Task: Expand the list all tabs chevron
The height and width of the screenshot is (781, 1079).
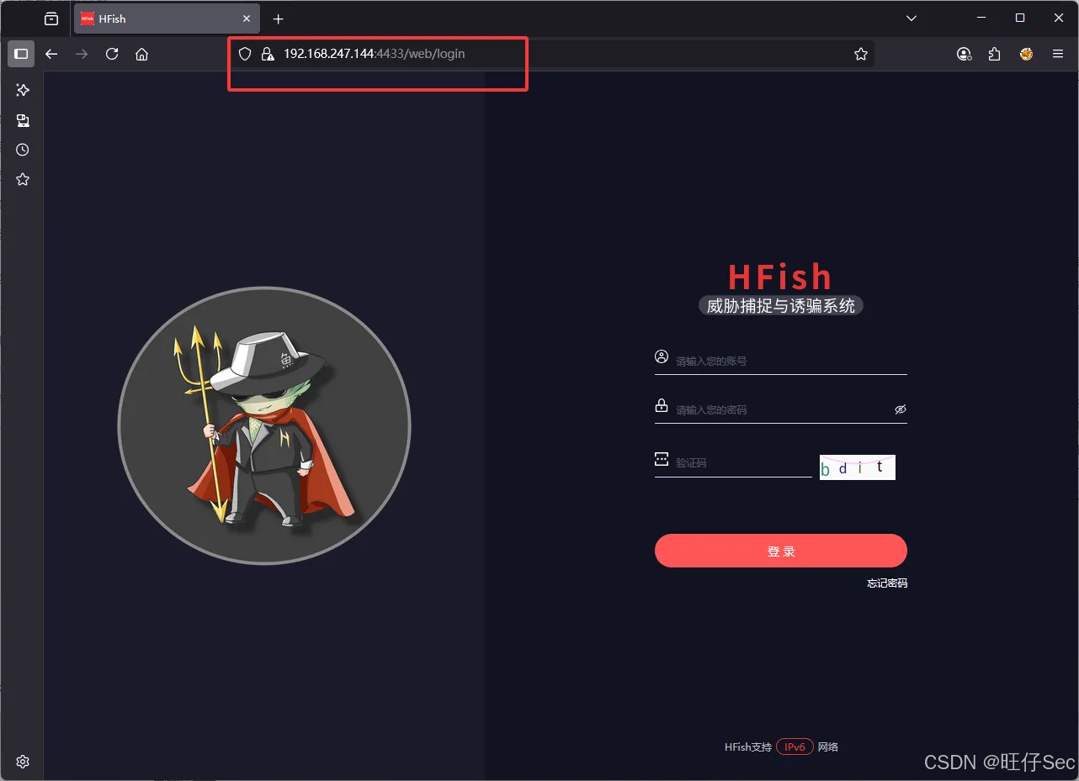Action: [x=911, y=18]
